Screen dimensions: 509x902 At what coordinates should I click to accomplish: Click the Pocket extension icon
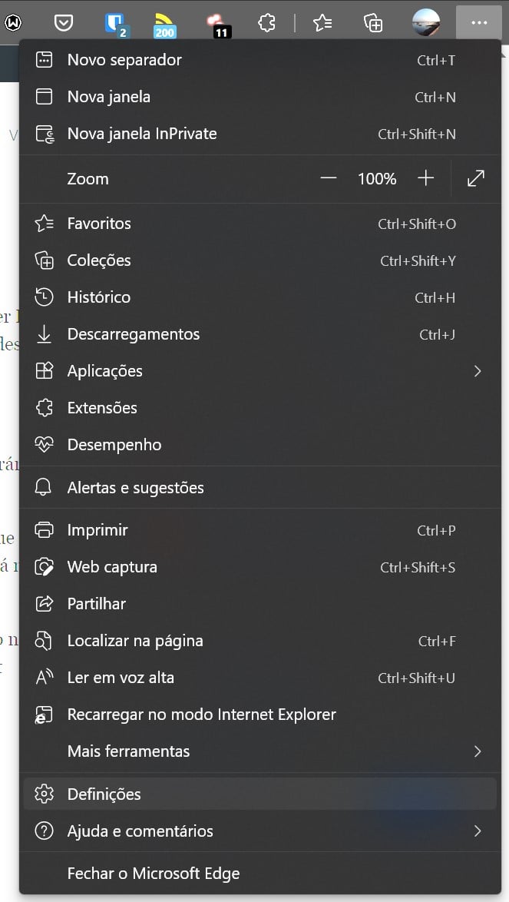(x=64, y=23)
